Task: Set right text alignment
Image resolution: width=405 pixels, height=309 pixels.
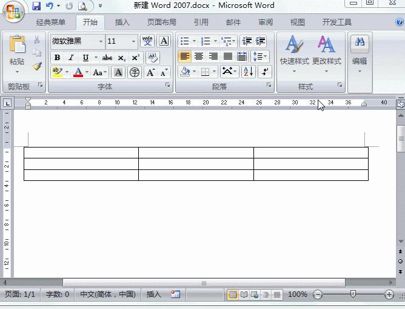Action: [213, 56]
